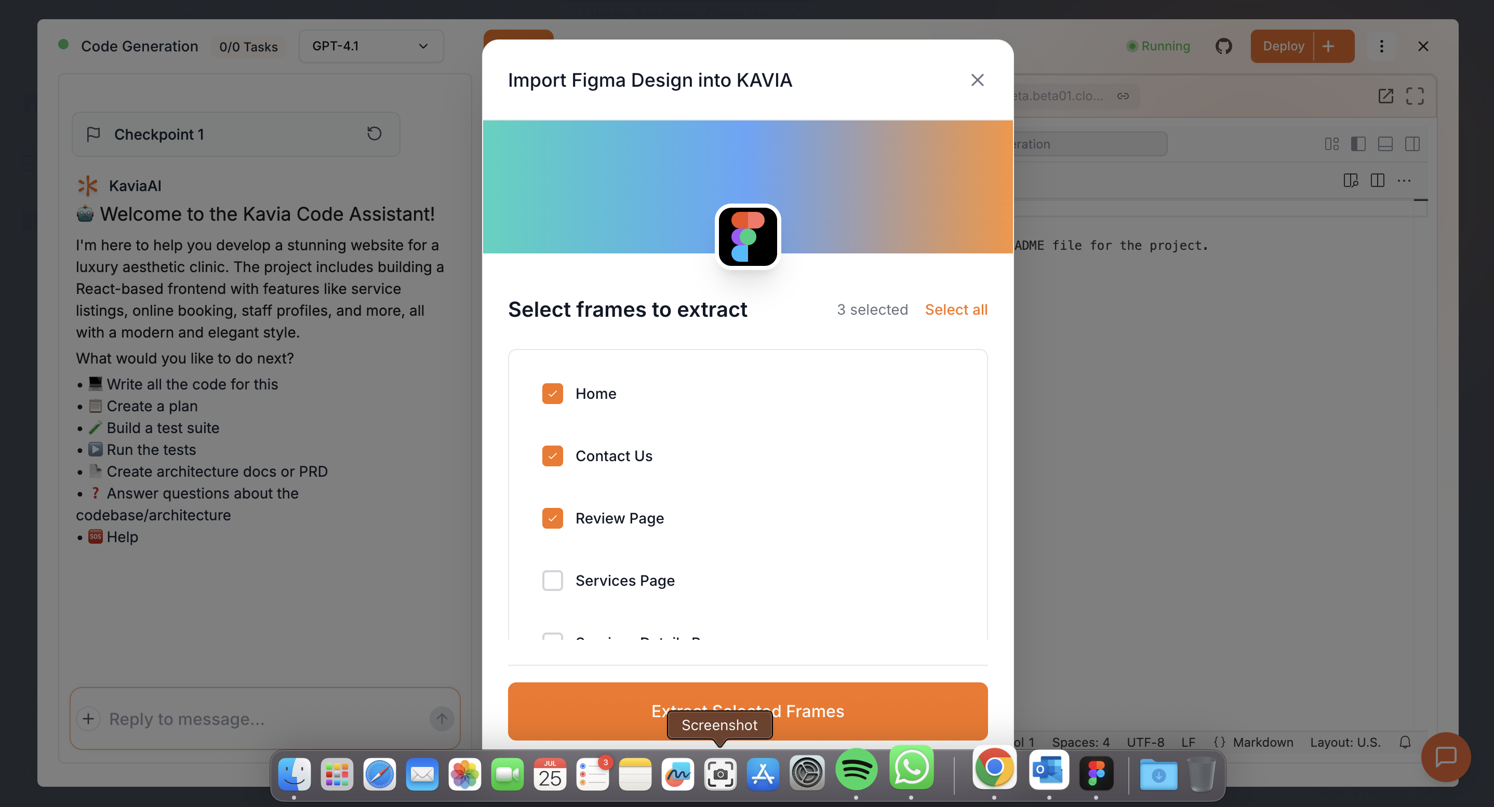Open the Screenshot app in the dock
This screenshot has width=1494, height=807.
(x=720, y=774)
